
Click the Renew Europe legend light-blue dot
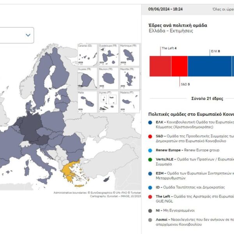coord(150,151)
